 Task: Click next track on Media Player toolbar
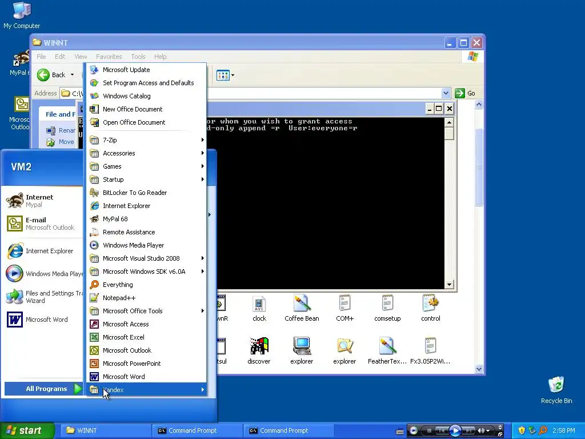(468, 431)
